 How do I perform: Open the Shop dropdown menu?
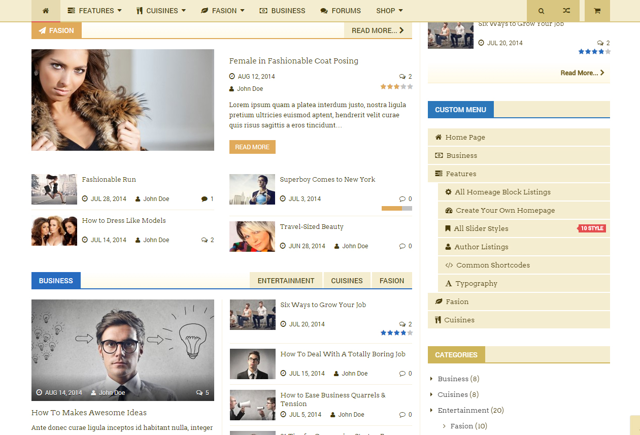click(x=389, y=11)
